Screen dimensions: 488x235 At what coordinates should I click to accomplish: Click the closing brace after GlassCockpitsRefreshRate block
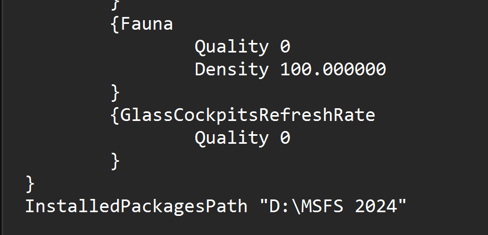pyautogui.click(x=115, y=161)
